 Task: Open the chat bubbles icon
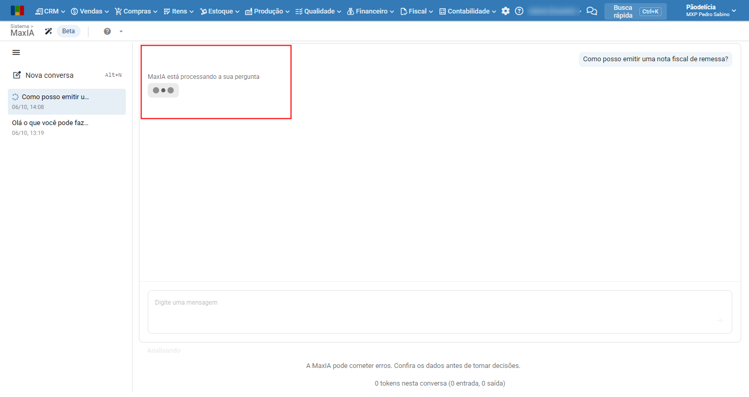point(591,11)
